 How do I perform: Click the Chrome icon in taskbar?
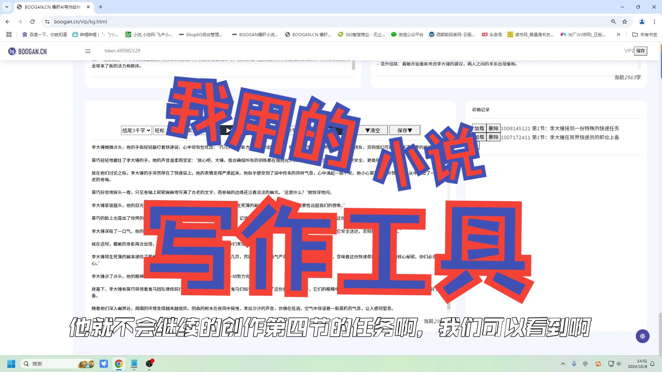[119, 364]
